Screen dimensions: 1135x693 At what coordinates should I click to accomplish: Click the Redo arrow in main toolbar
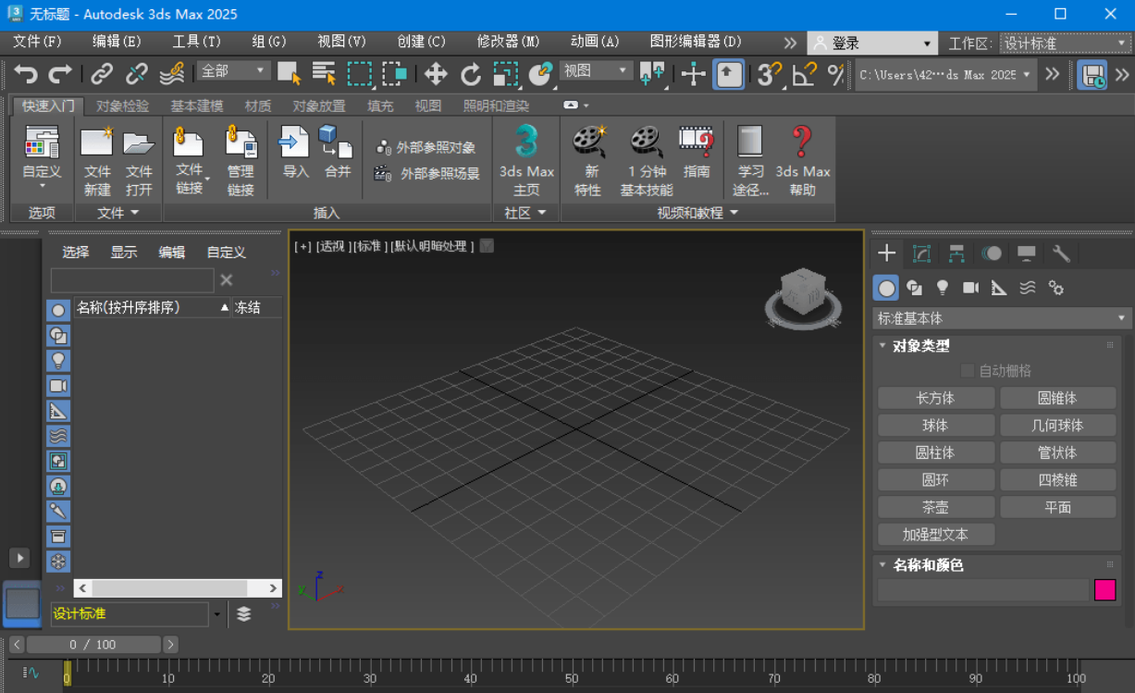[60, 74]
